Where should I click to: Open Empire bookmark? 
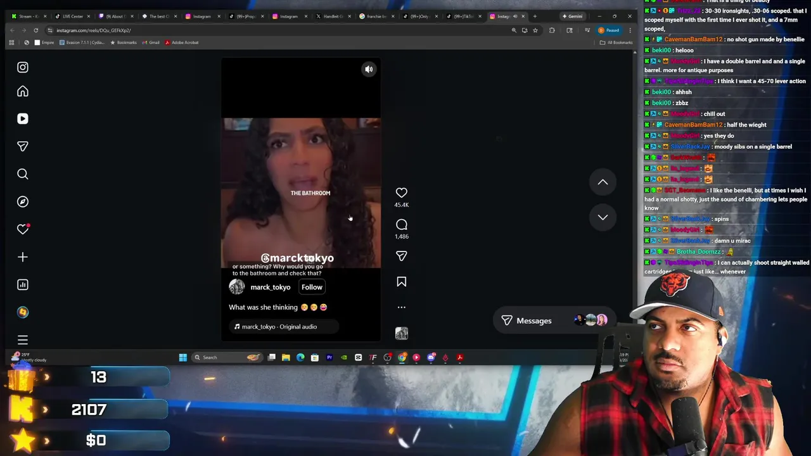44,42
